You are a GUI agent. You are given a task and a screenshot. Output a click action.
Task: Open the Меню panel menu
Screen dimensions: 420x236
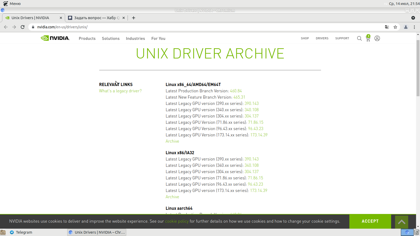coord(12,4)
